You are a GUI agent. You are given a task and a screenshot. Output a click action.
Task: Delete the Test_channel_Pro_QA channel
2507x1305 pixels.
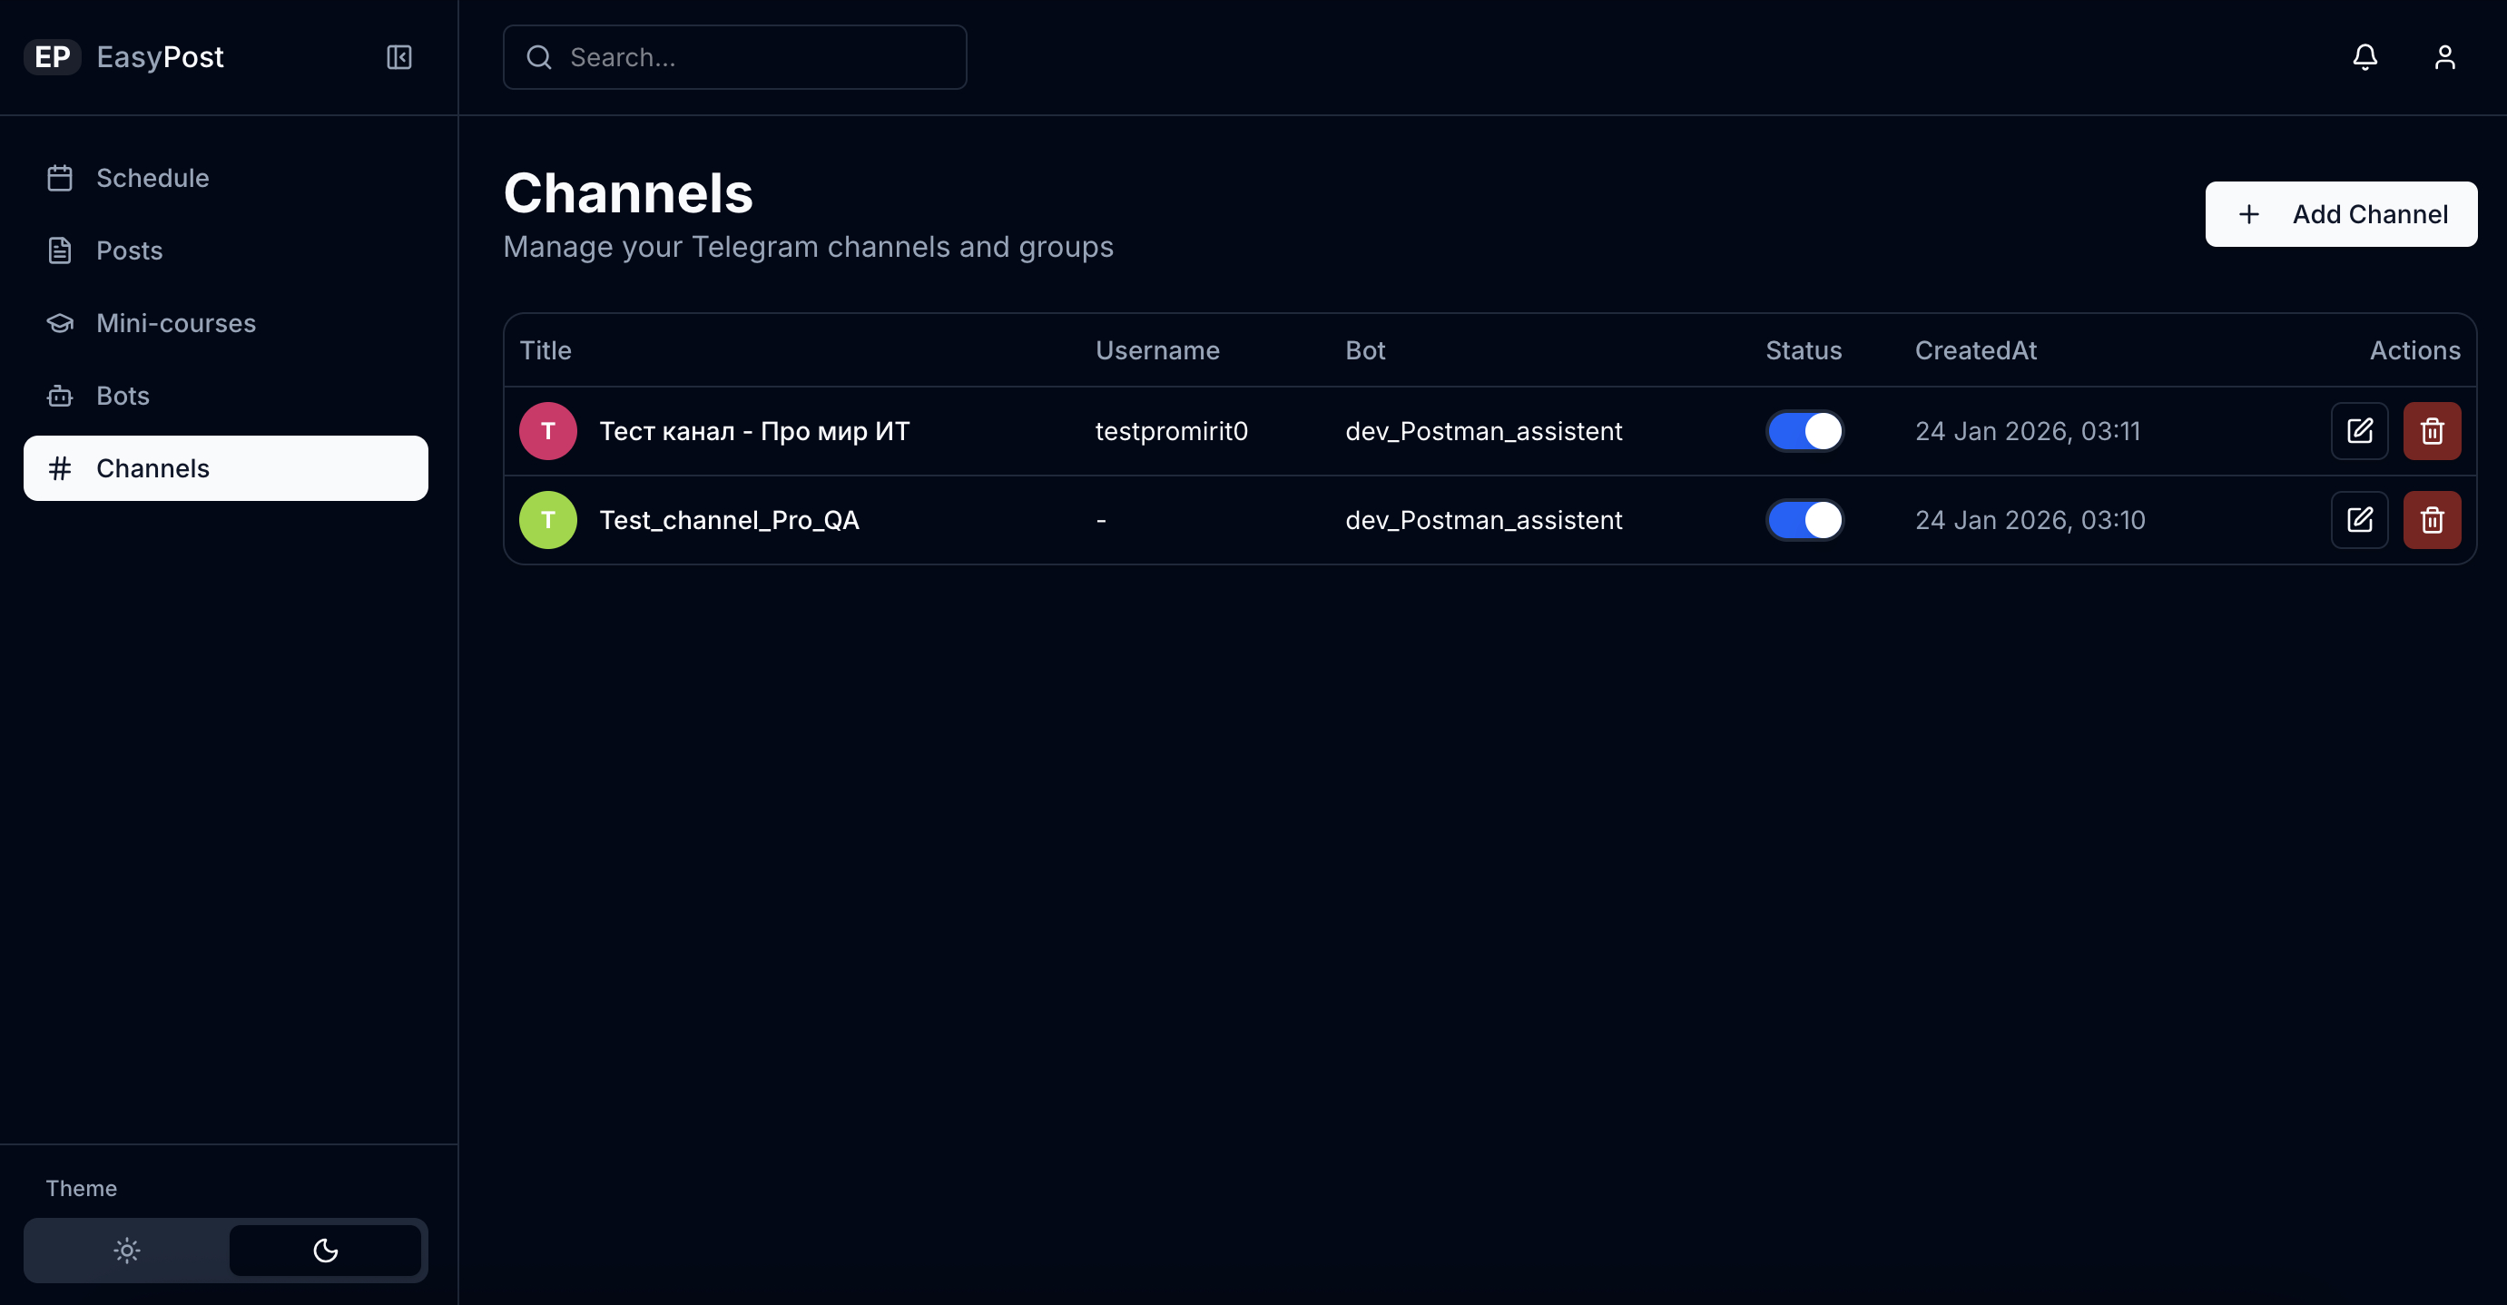click(x=2431, y=520)
